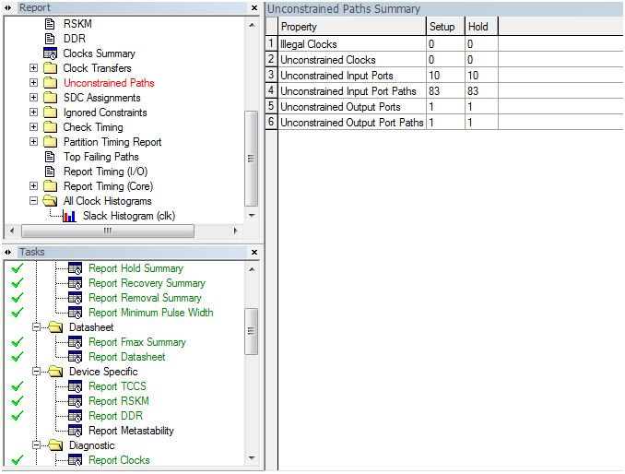The height and width of the screenshot is (474, 625).
Task: Expand the Check Timing tree node
Action: (x=33, y=127)
